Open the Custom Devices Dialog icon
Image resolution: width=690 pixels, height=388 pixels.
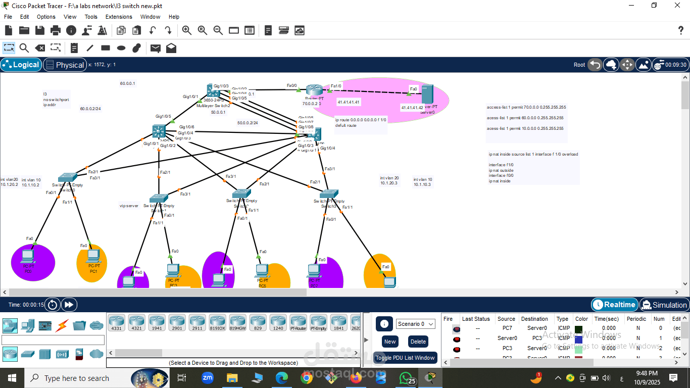pyautogui.click(x=284, y=30)
